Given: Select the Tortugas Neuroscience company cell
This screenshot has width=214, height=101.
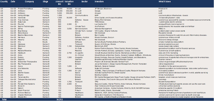Looking at the screenshot, I should (27, 79).
